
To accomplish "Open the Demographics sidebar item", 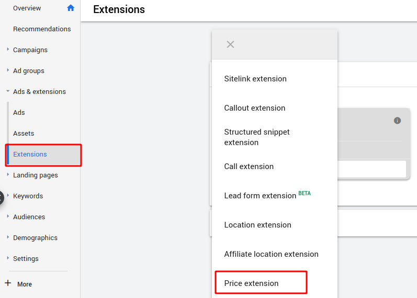I will coord(35,237).
